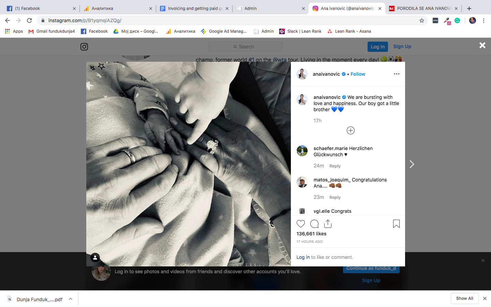Like the post with the heart icon
The image size is (491, 307).
click(300, 224)
